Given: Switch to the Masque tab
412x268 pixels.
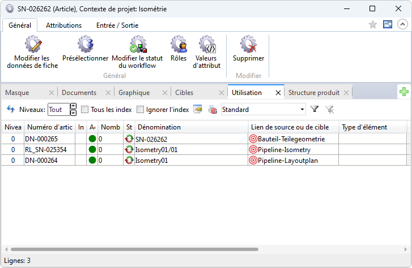Looking at the screenshot, I should [18, 93].
